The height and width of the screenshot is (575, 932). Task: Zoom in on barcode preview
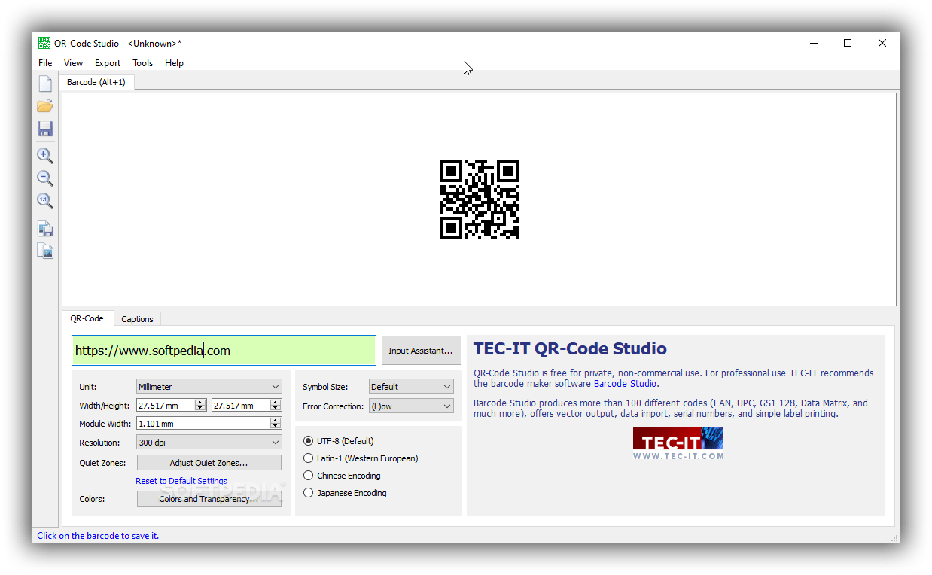(x=45, y=156)
